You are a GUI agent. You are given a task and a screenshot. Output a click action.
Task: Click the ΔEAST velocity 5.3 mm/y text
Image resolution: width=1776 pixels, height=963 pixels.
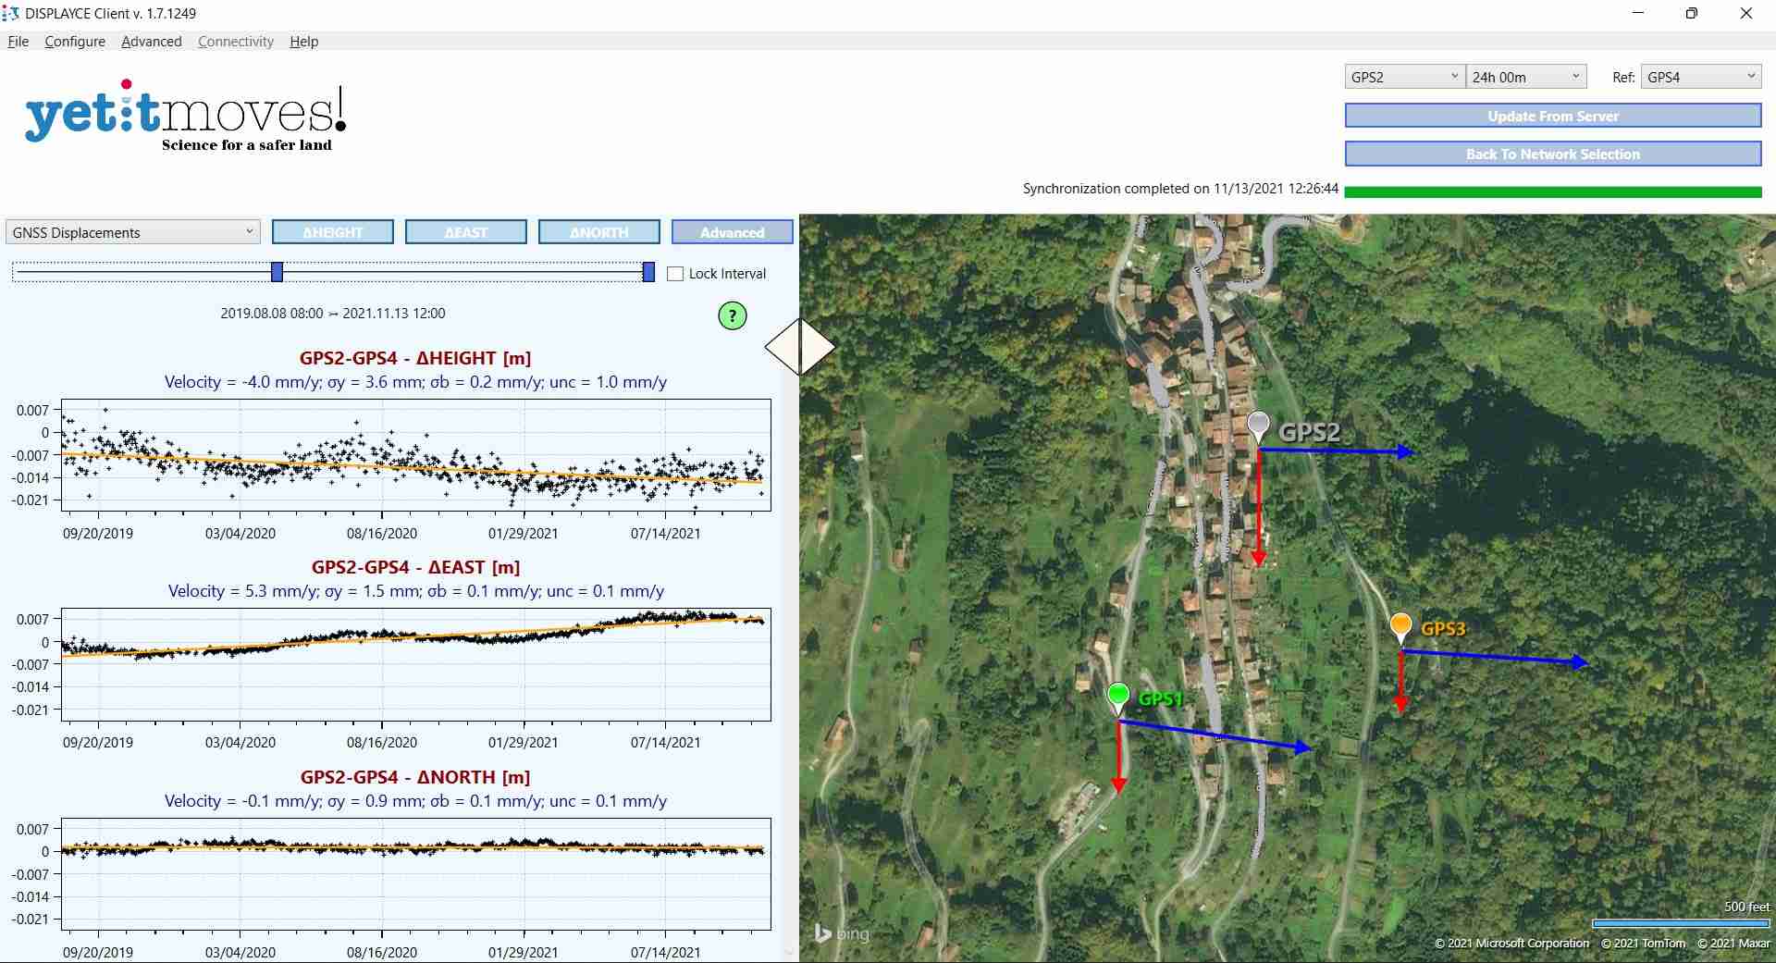click(415, 591)
